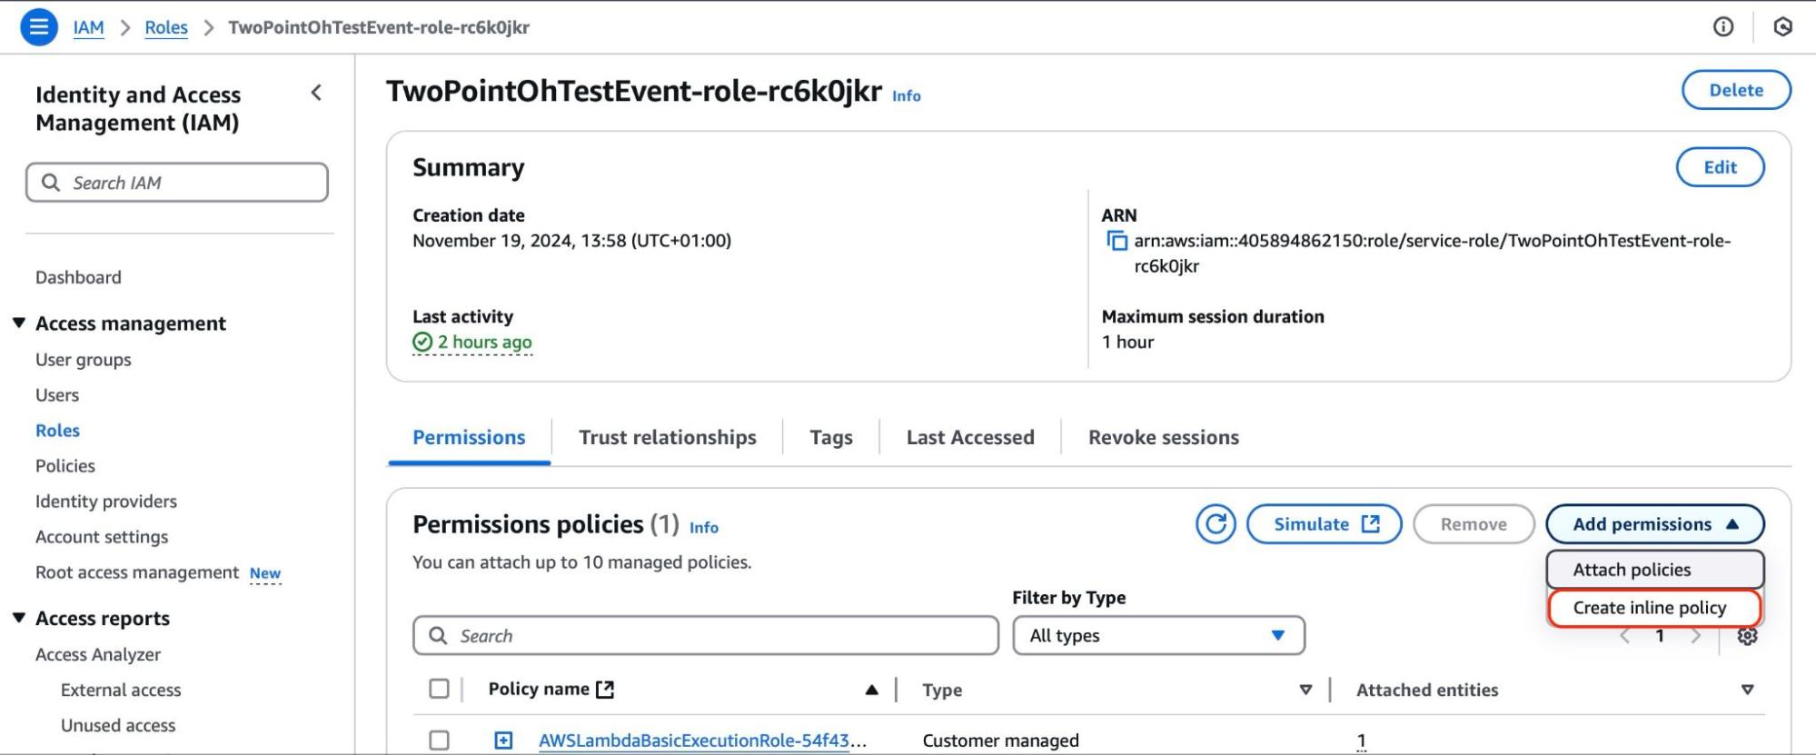Open Dashboard in sidebar

click(78, 277)
